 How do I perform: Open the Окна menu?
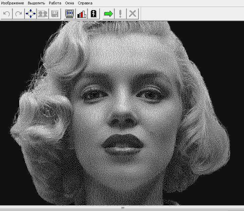[x=69, y=3]
